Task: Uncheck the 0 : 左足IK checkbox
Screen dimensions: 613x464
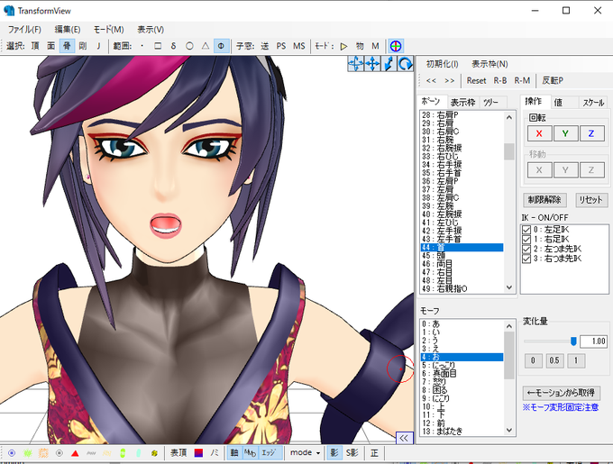Action: coord(526,230)
